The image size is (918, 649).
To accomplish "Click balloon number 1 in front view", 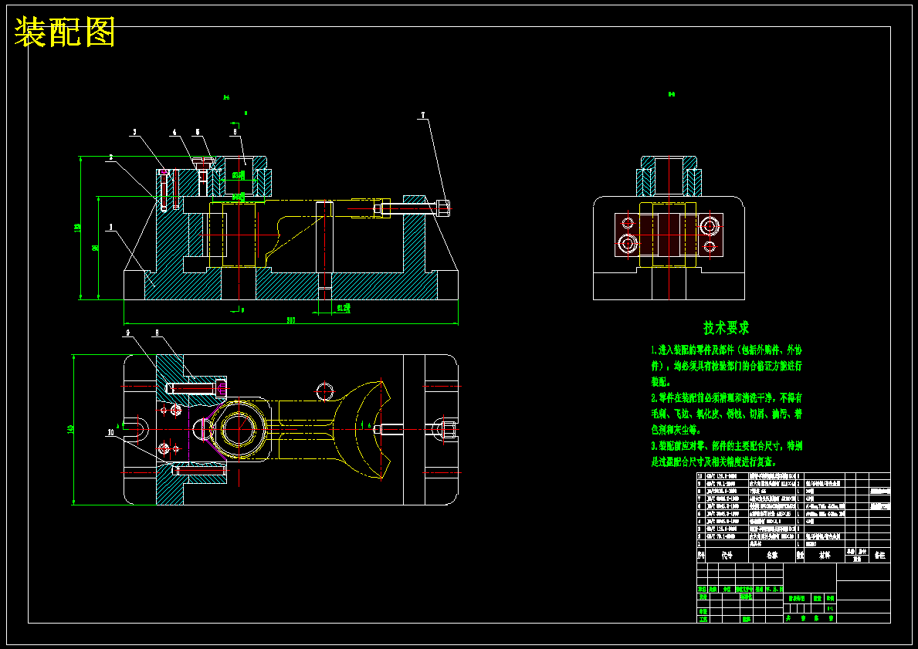I will pyautogui.click(x=110, y=226).
